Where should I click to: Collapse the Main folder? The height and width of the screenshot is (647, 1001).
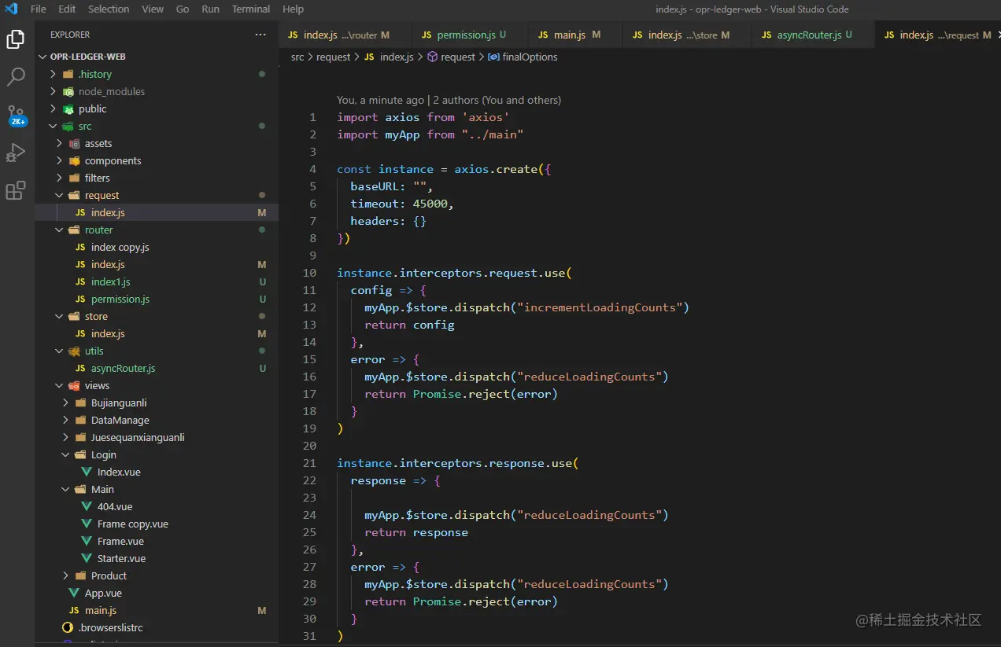(65, 489)
